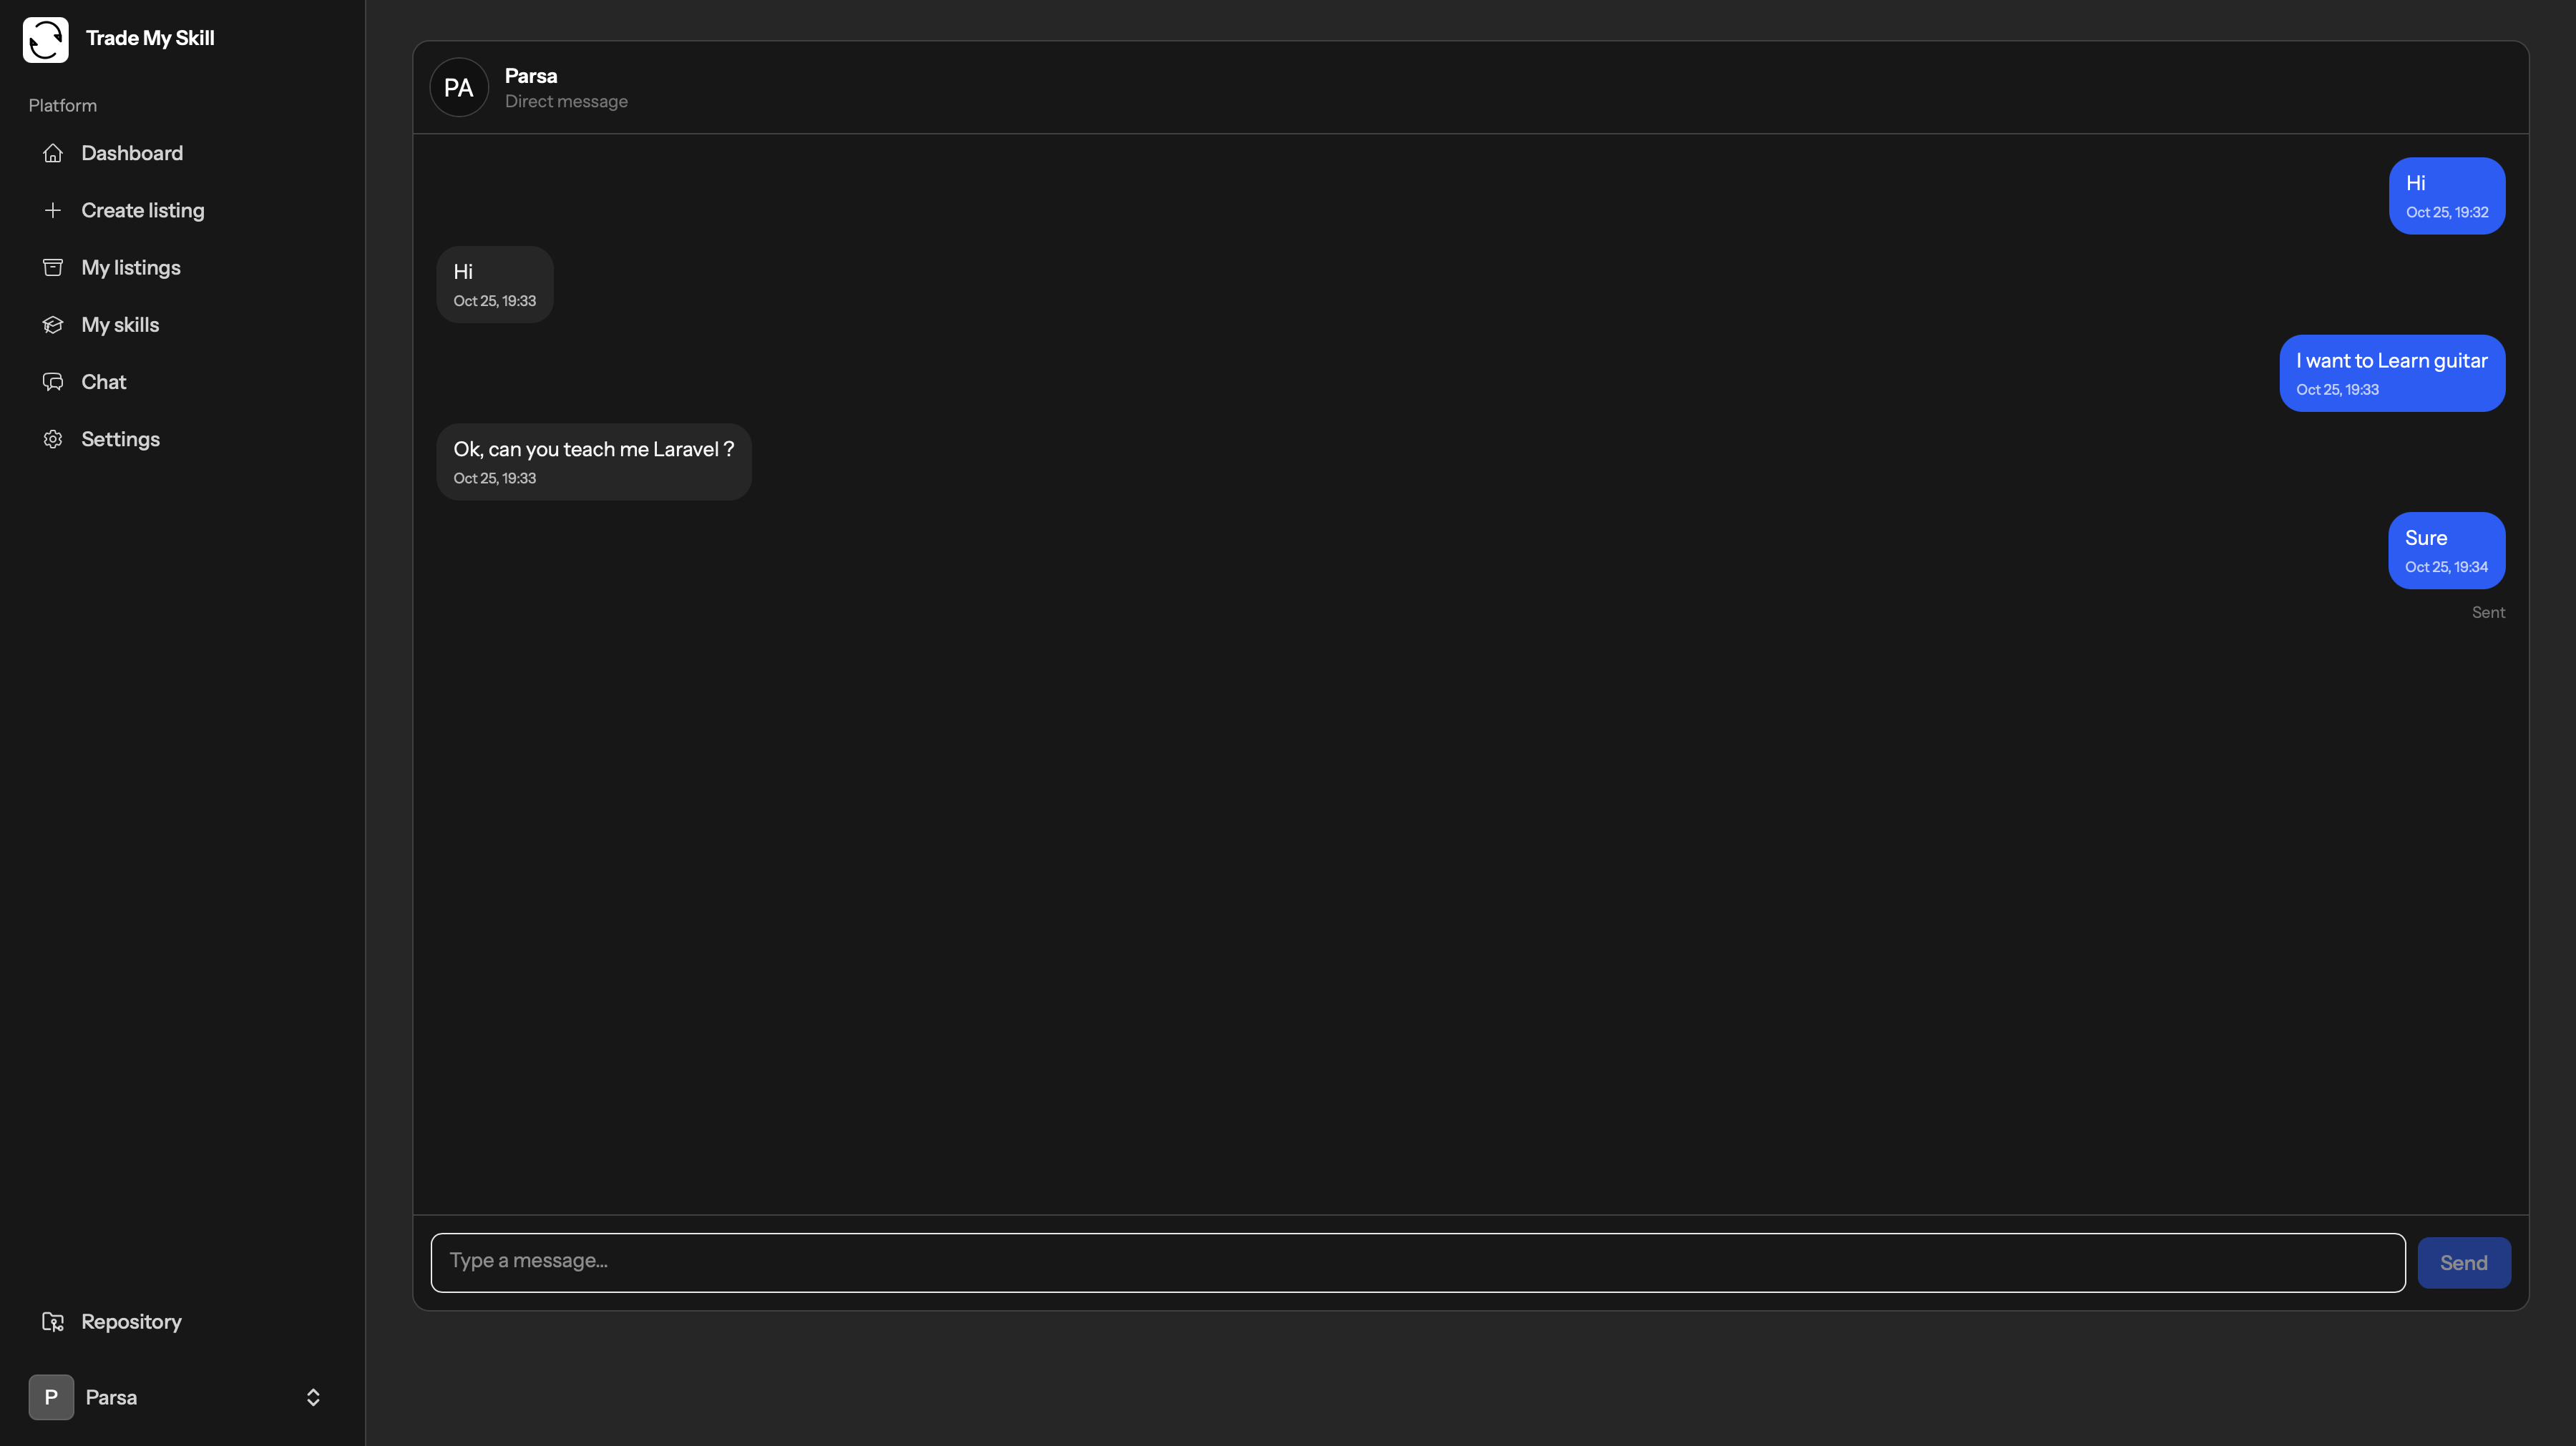The image size is (2576, 1446).
Task: Focus the Type a message input field
Action: click(1417, 1262)
